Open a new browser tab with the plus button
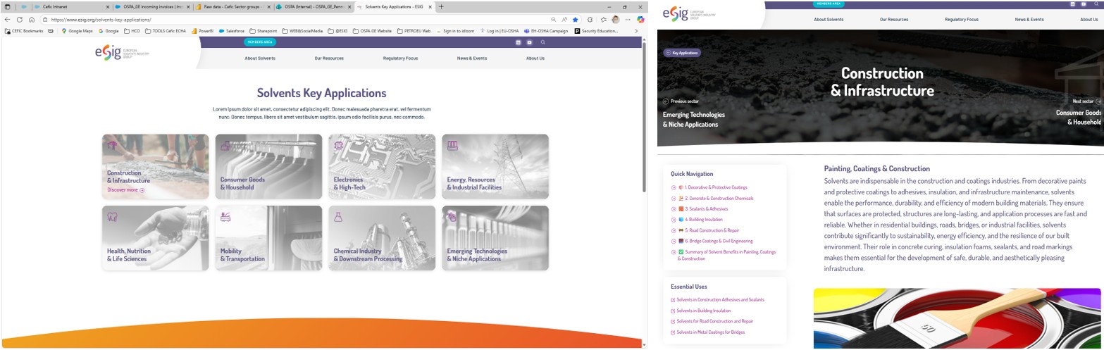Screen dimensions: 1104x350 pos(441,7)
